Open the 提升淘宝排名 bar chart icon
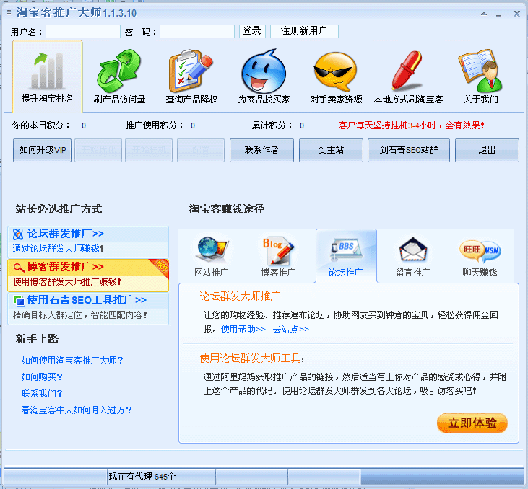528x489 pixels. tap(48, 71)
